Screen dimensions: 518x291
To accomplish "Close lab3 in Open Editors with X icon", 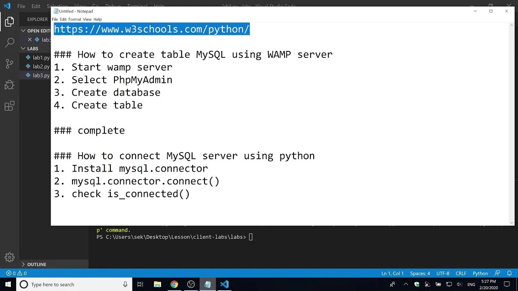I will coord(30,40).
